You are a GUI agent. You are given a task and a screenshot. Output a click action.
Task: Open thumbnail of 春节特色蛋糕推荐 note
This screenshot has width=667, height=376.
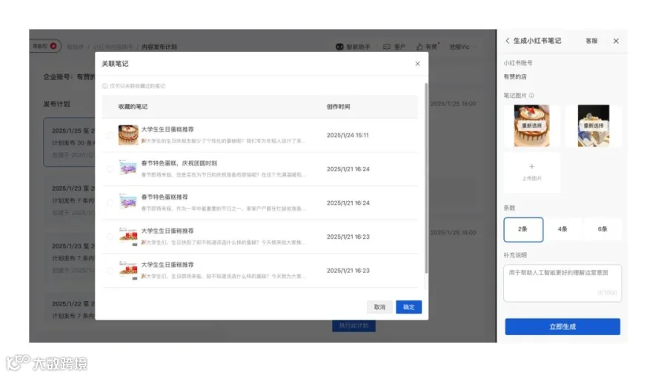128,202
